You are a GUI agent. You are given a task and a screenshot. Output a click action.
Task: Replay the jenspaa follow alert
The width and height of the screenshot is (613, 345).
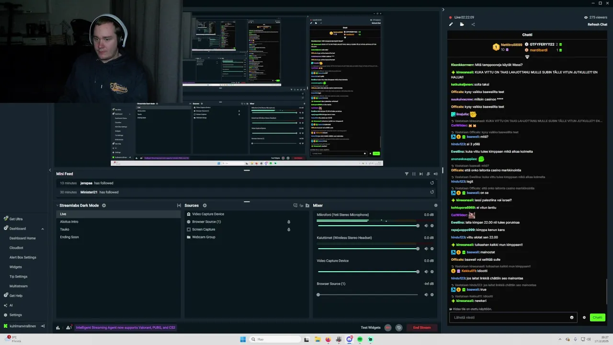point(432,183)
